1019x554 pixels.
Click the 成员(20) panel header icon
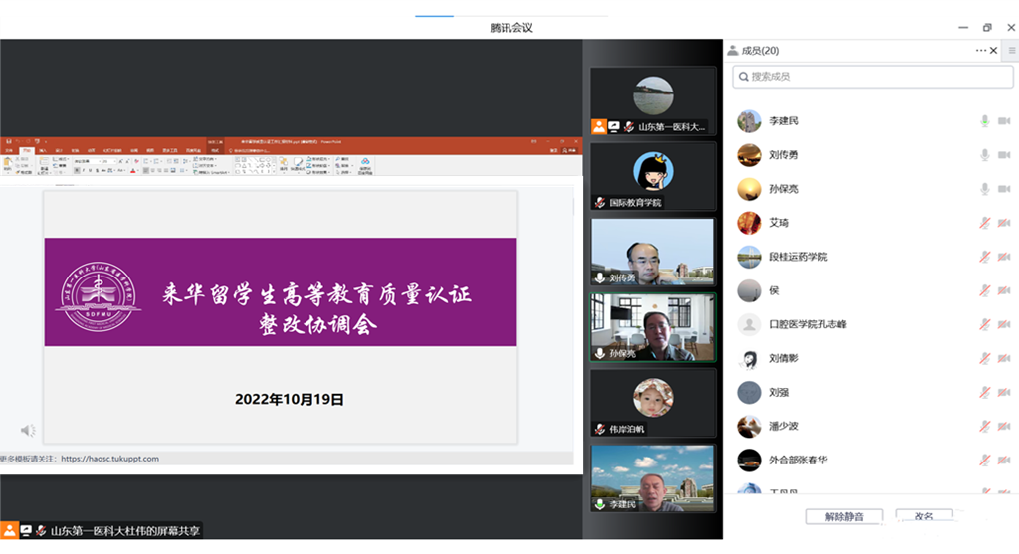[733, 50]
